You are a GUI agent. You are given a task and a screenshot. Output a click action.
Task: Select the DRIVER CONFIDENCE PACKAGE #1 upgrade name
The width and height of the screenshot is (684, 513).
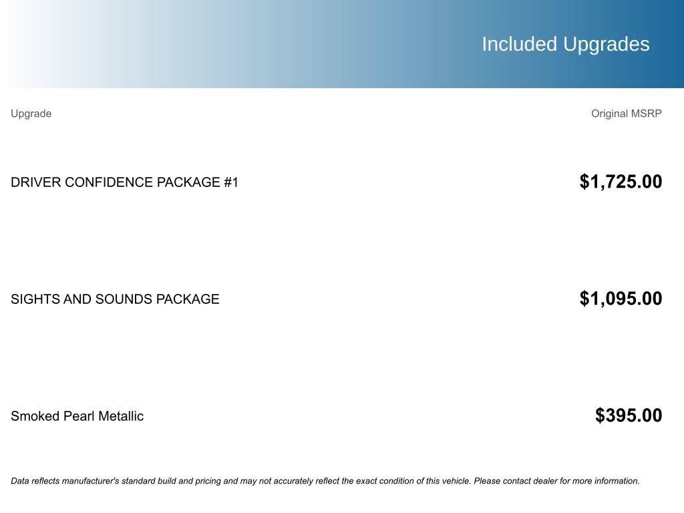124,182
